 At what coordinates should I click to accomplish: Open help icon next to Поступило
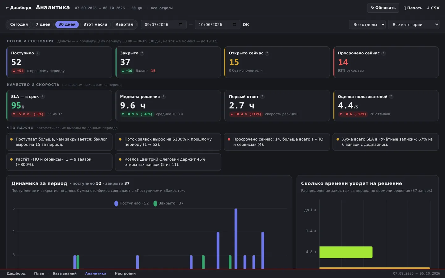(38, 53)
